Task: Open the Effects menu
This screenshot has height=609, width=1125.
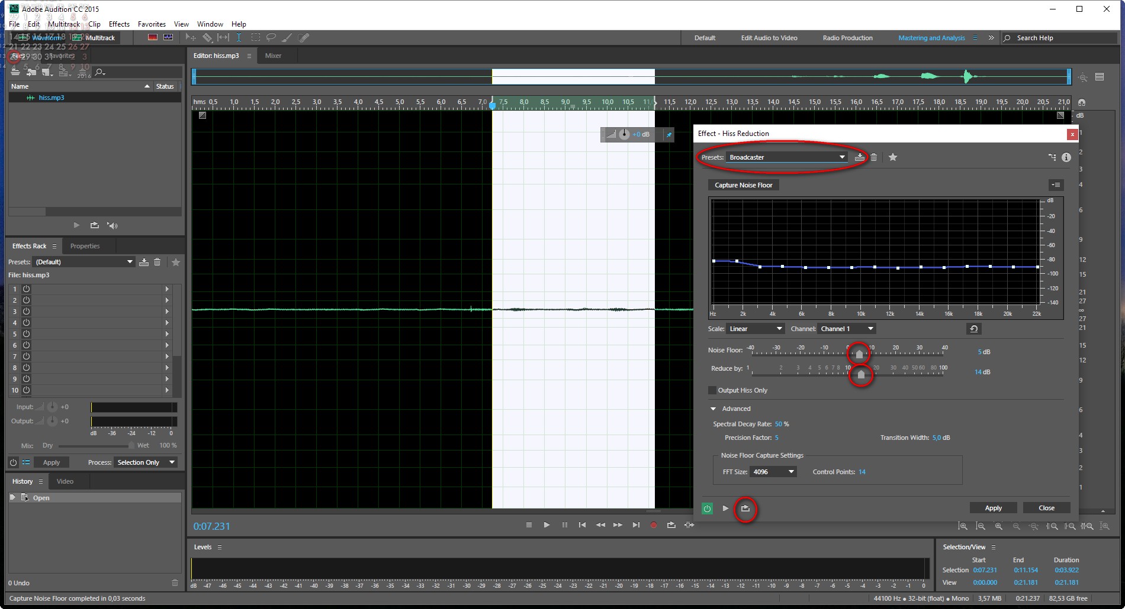Action: pyautogui.click(x=119, y=24)
